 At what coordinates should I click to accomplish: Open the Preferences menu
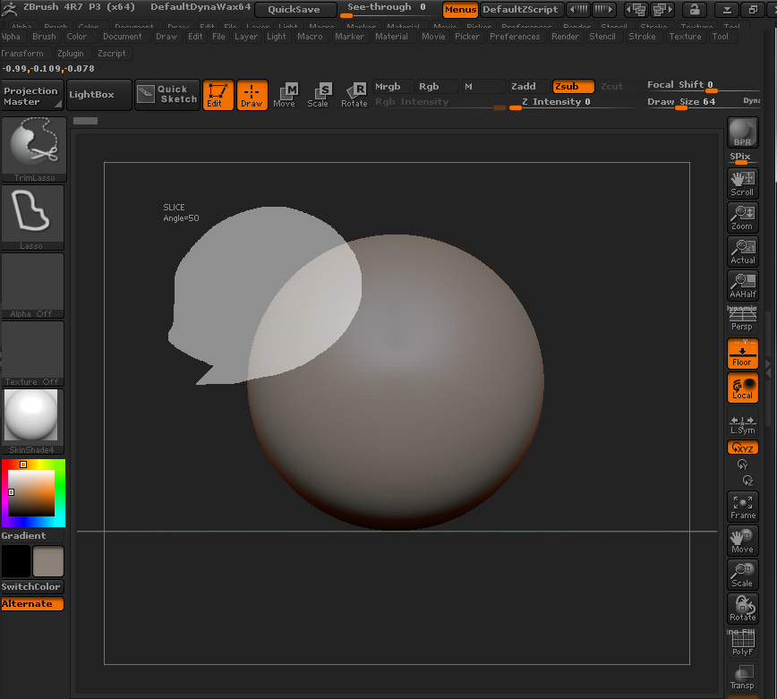pos(515,37)
